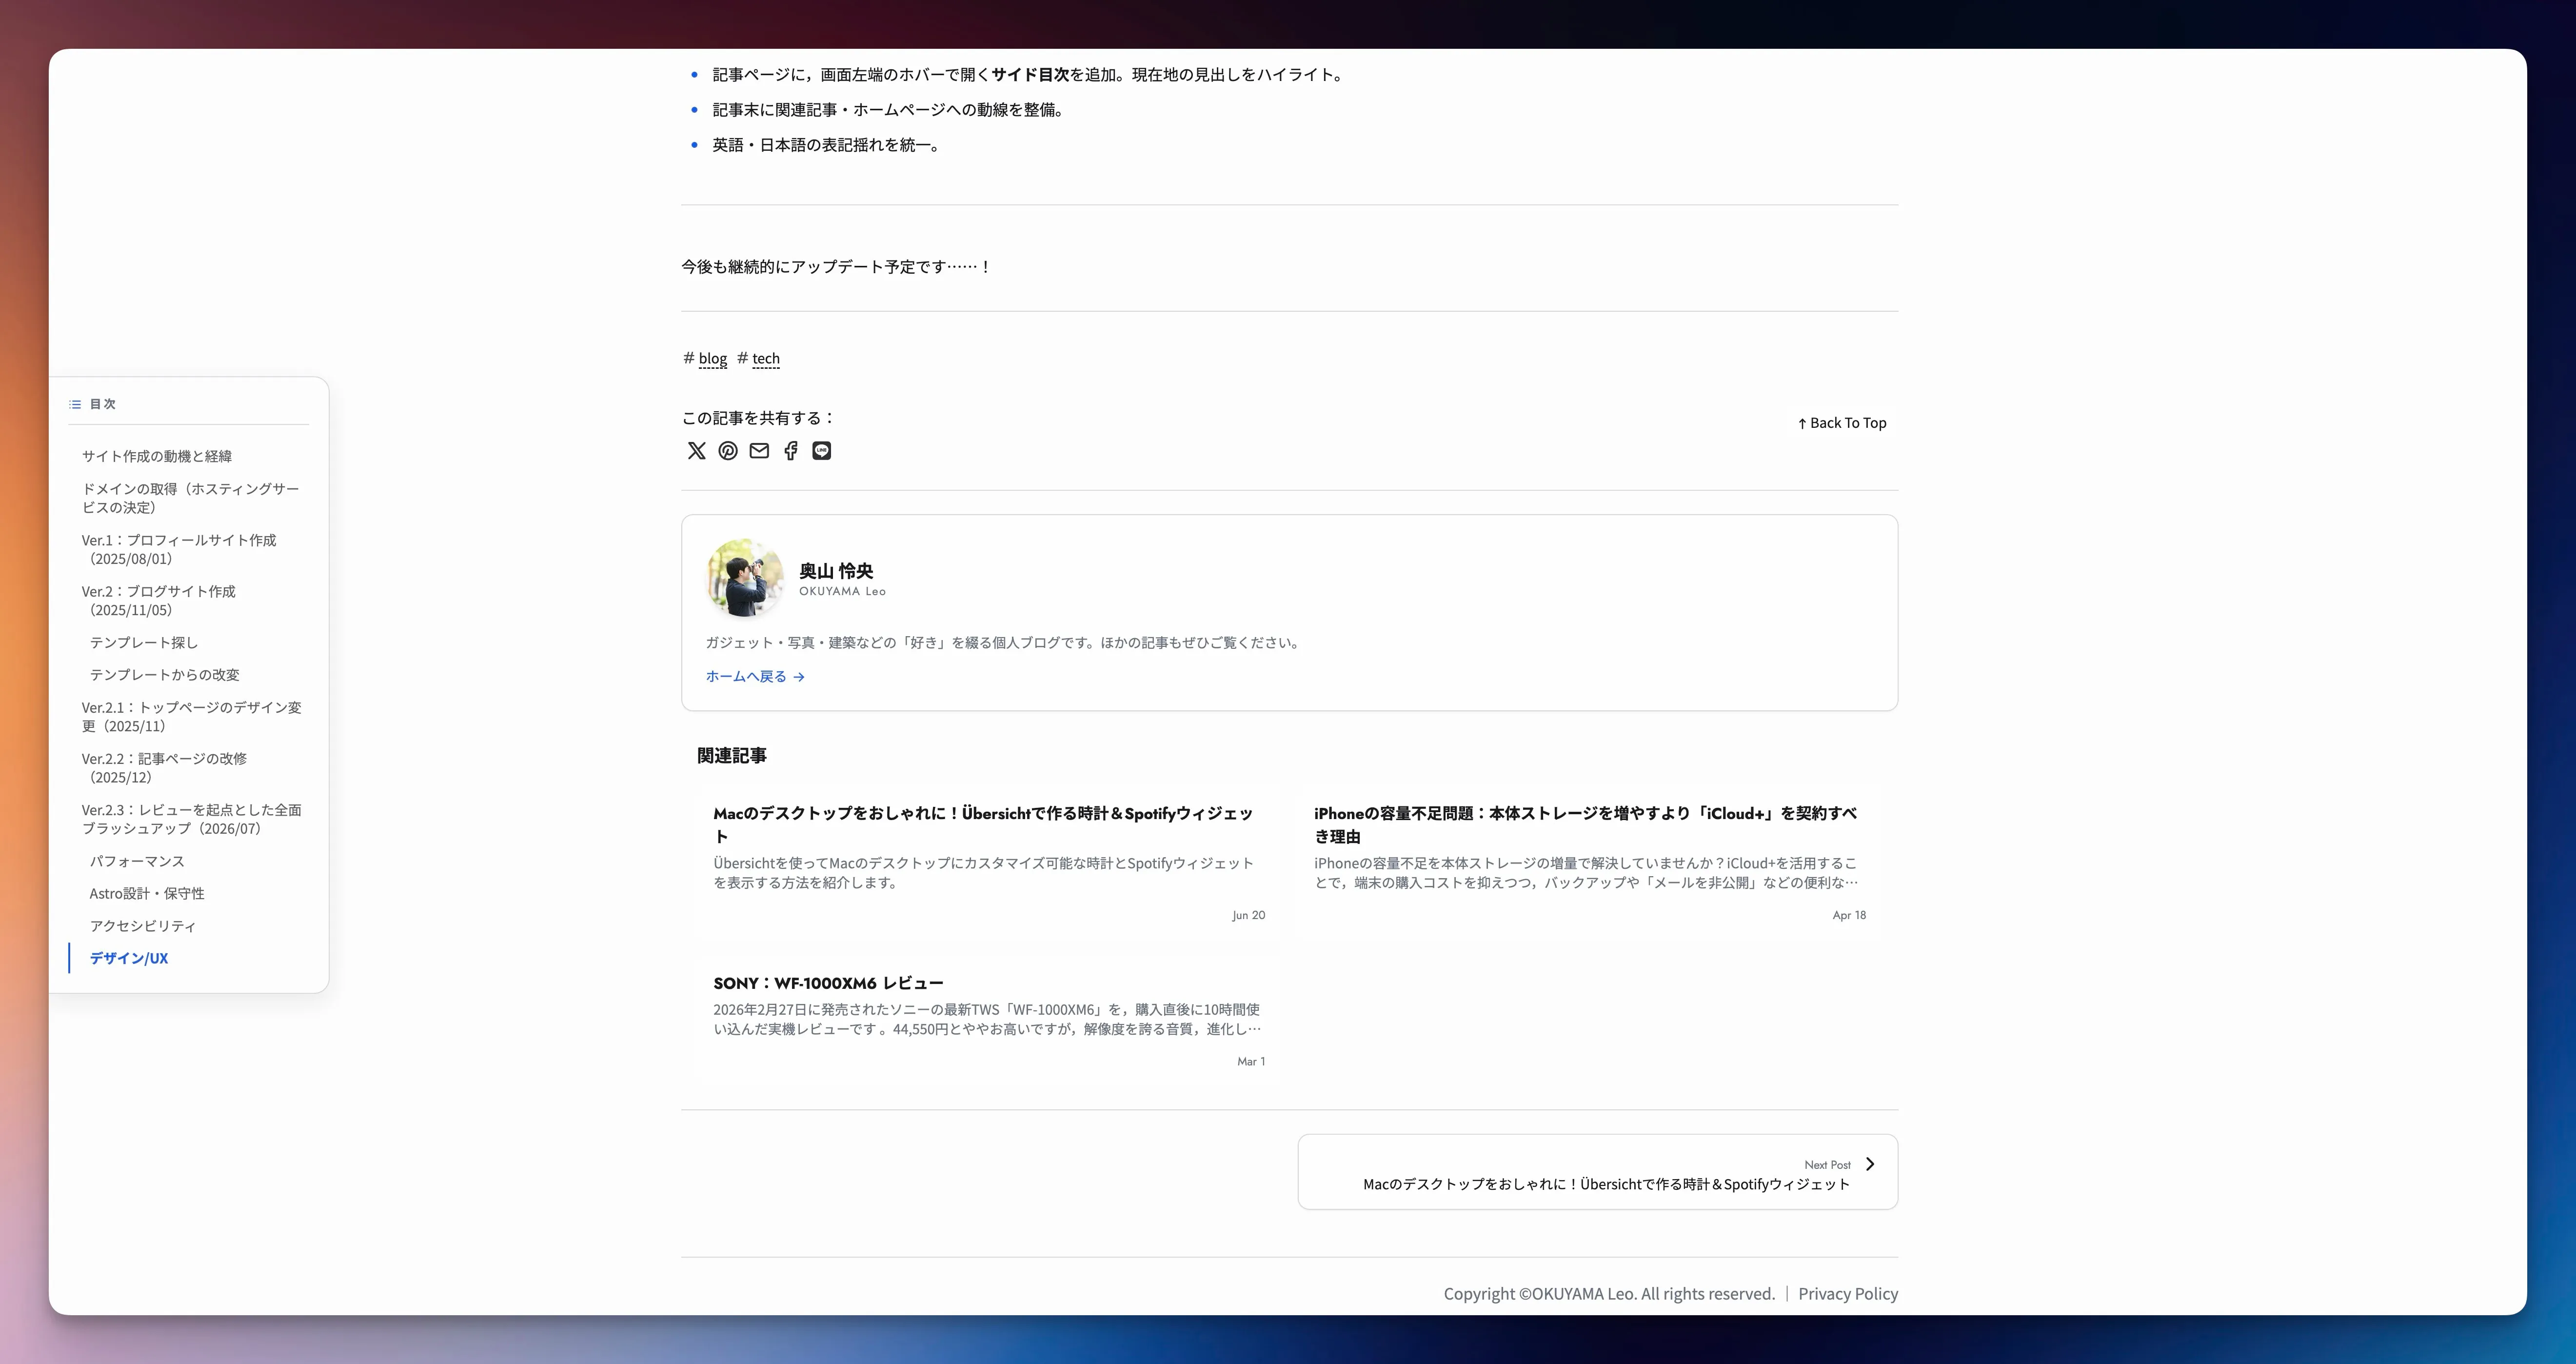Click the サイド目次 bullet line
2576x1364 pixels.
click(x=1029, y=75)
